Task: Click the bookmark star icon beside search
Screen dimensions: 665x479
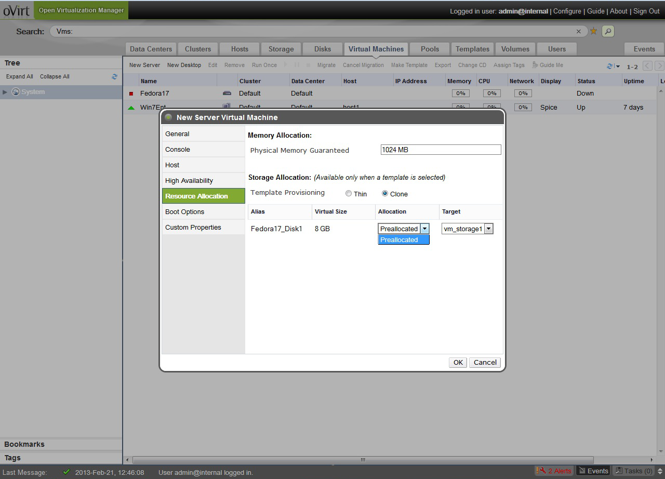Action: (594, 31)
